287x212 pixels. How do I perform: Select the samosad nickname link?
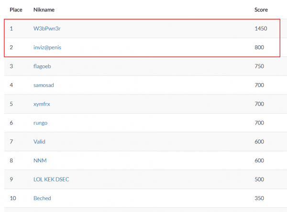44,85
